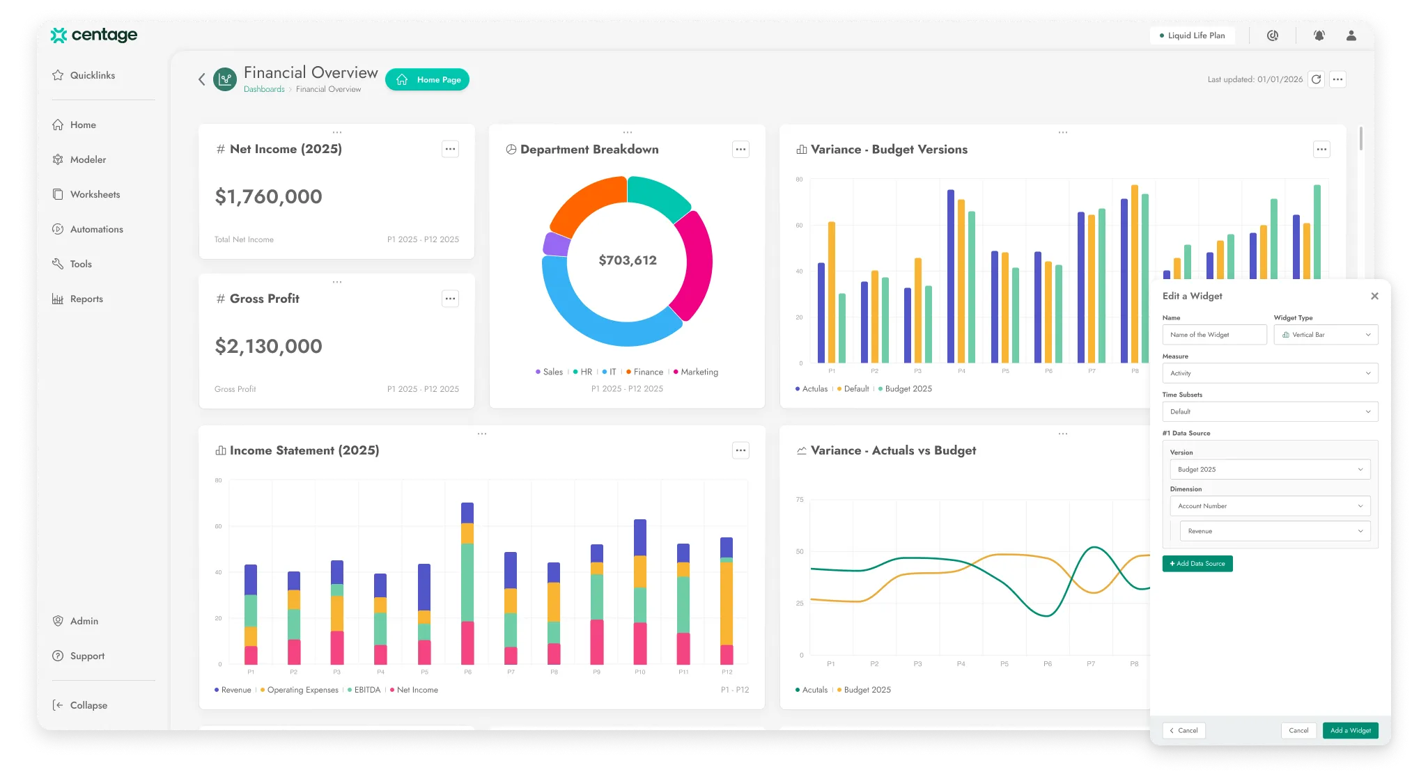The image size is (1428, 774).
Task: Click the back arrow beside Financial Overview
Action: pos(202,79)
